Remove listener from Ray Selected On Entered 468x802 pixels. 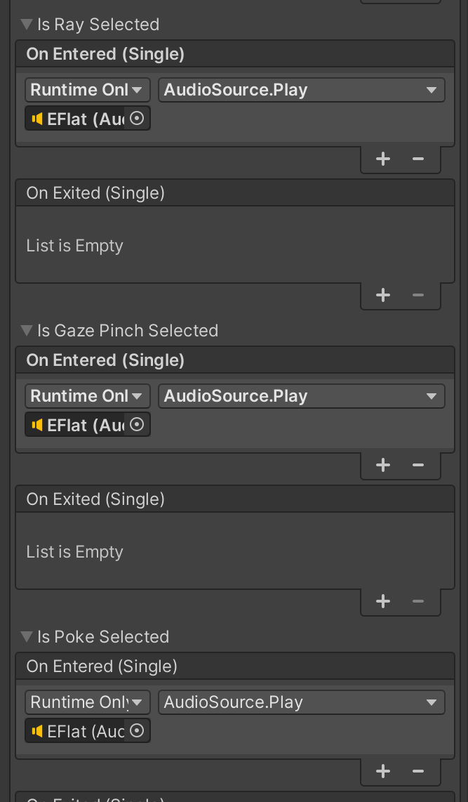tap(418, 159)
